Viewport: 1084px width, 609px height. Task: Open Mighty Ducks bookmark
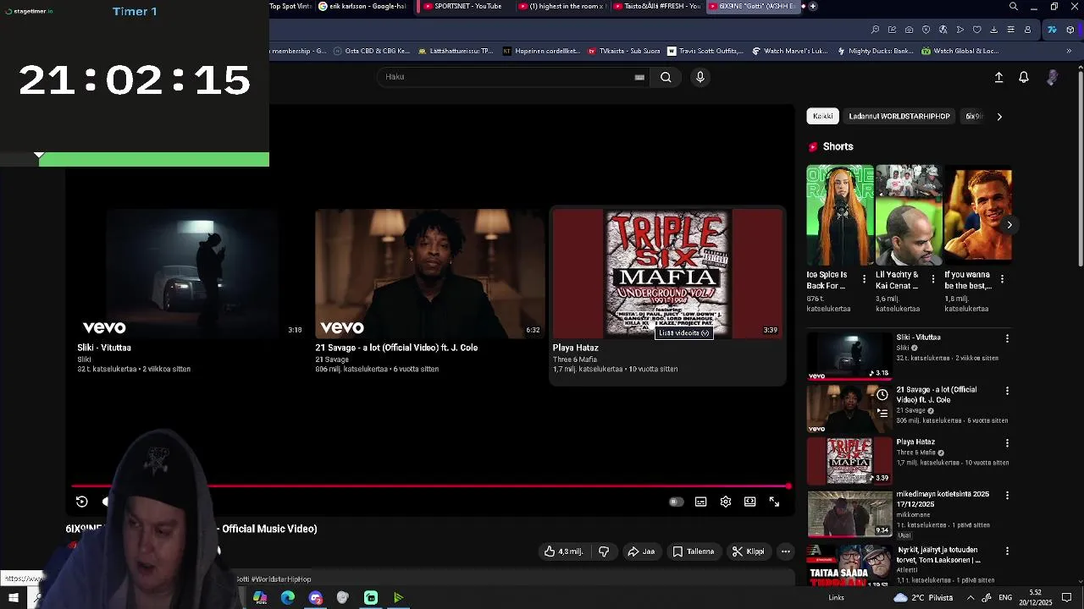coord(876,51)
